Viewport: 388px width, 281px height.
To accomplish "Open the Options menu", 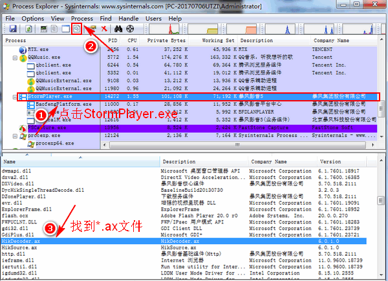I will point(33,19).
